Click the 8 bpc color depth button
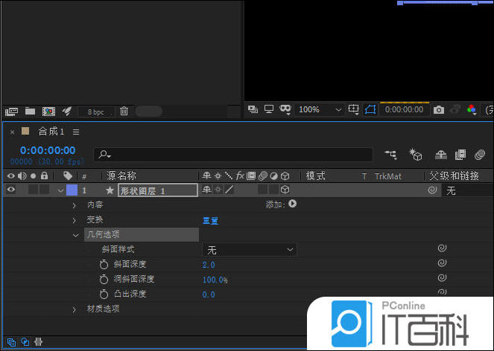Screen dimensions: 494x351 (96, 112)
